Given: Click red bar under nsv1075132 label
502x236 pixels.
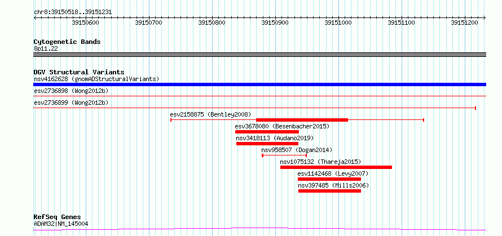Looking at the screenshot, I should 336,167.
